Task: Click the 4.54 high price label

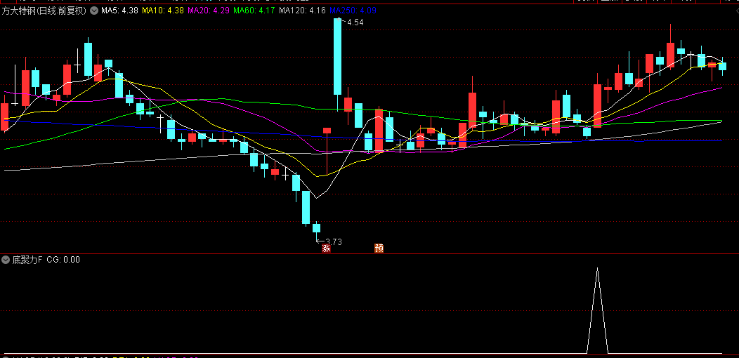Action: point(355,22)
